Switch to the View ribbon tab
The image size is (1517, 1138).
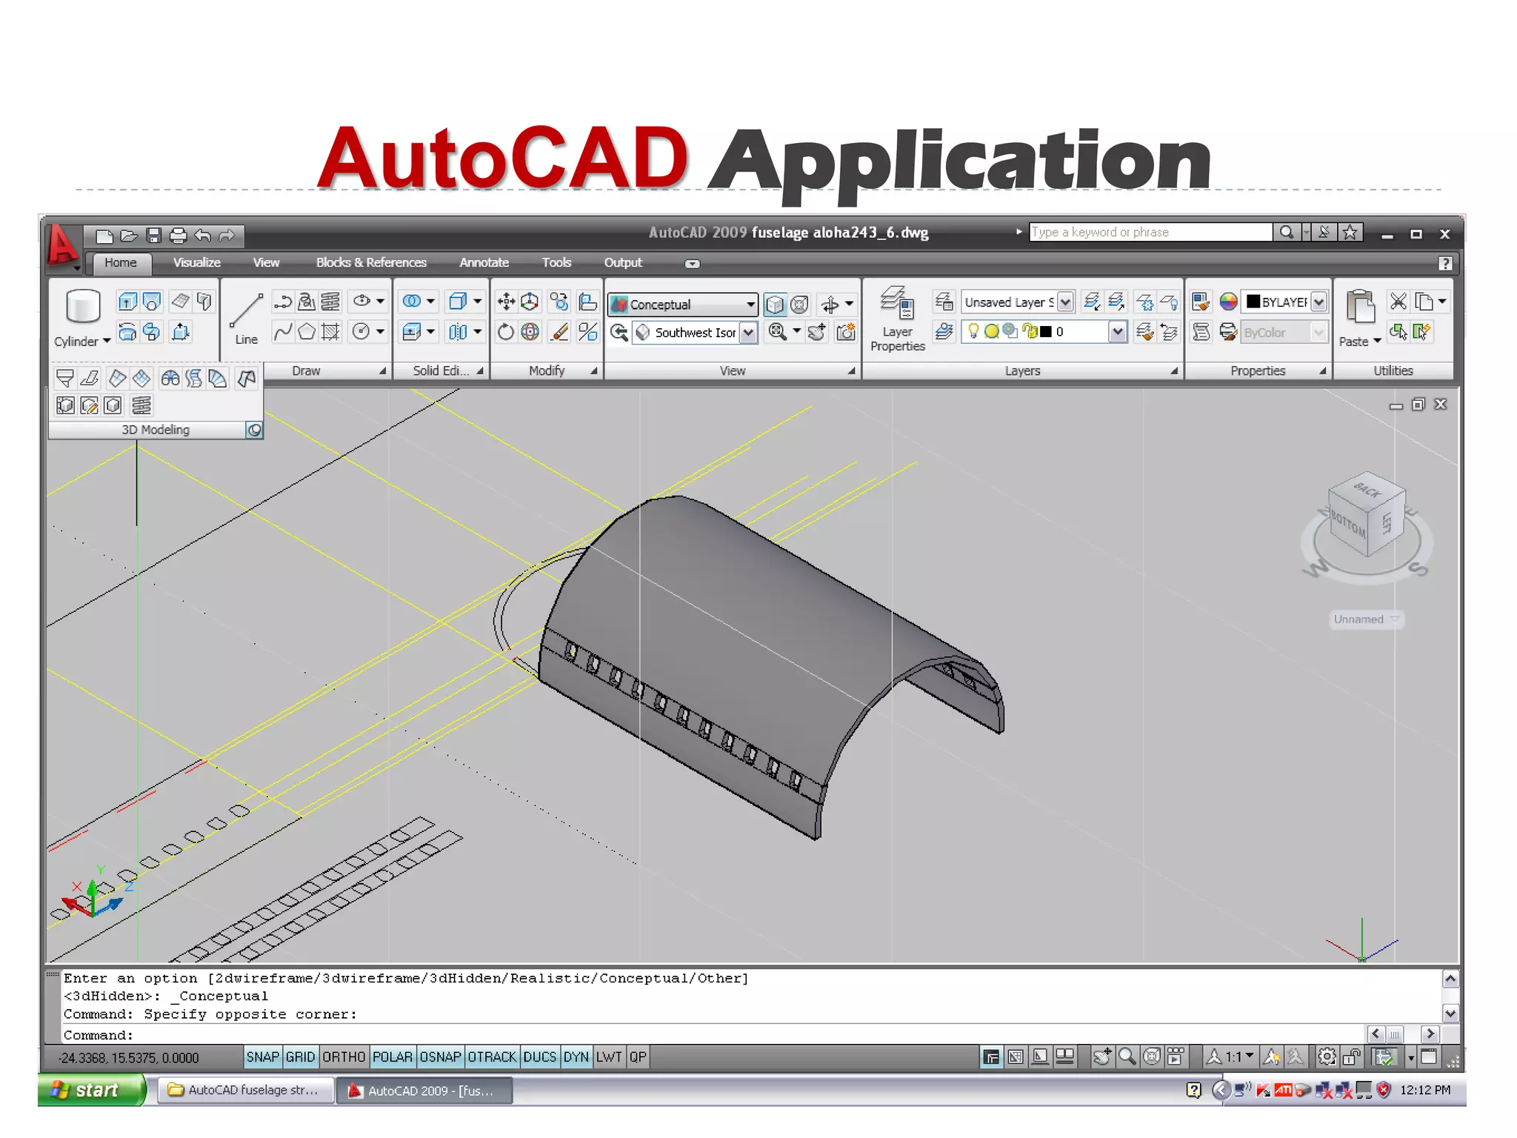point(266,263)
